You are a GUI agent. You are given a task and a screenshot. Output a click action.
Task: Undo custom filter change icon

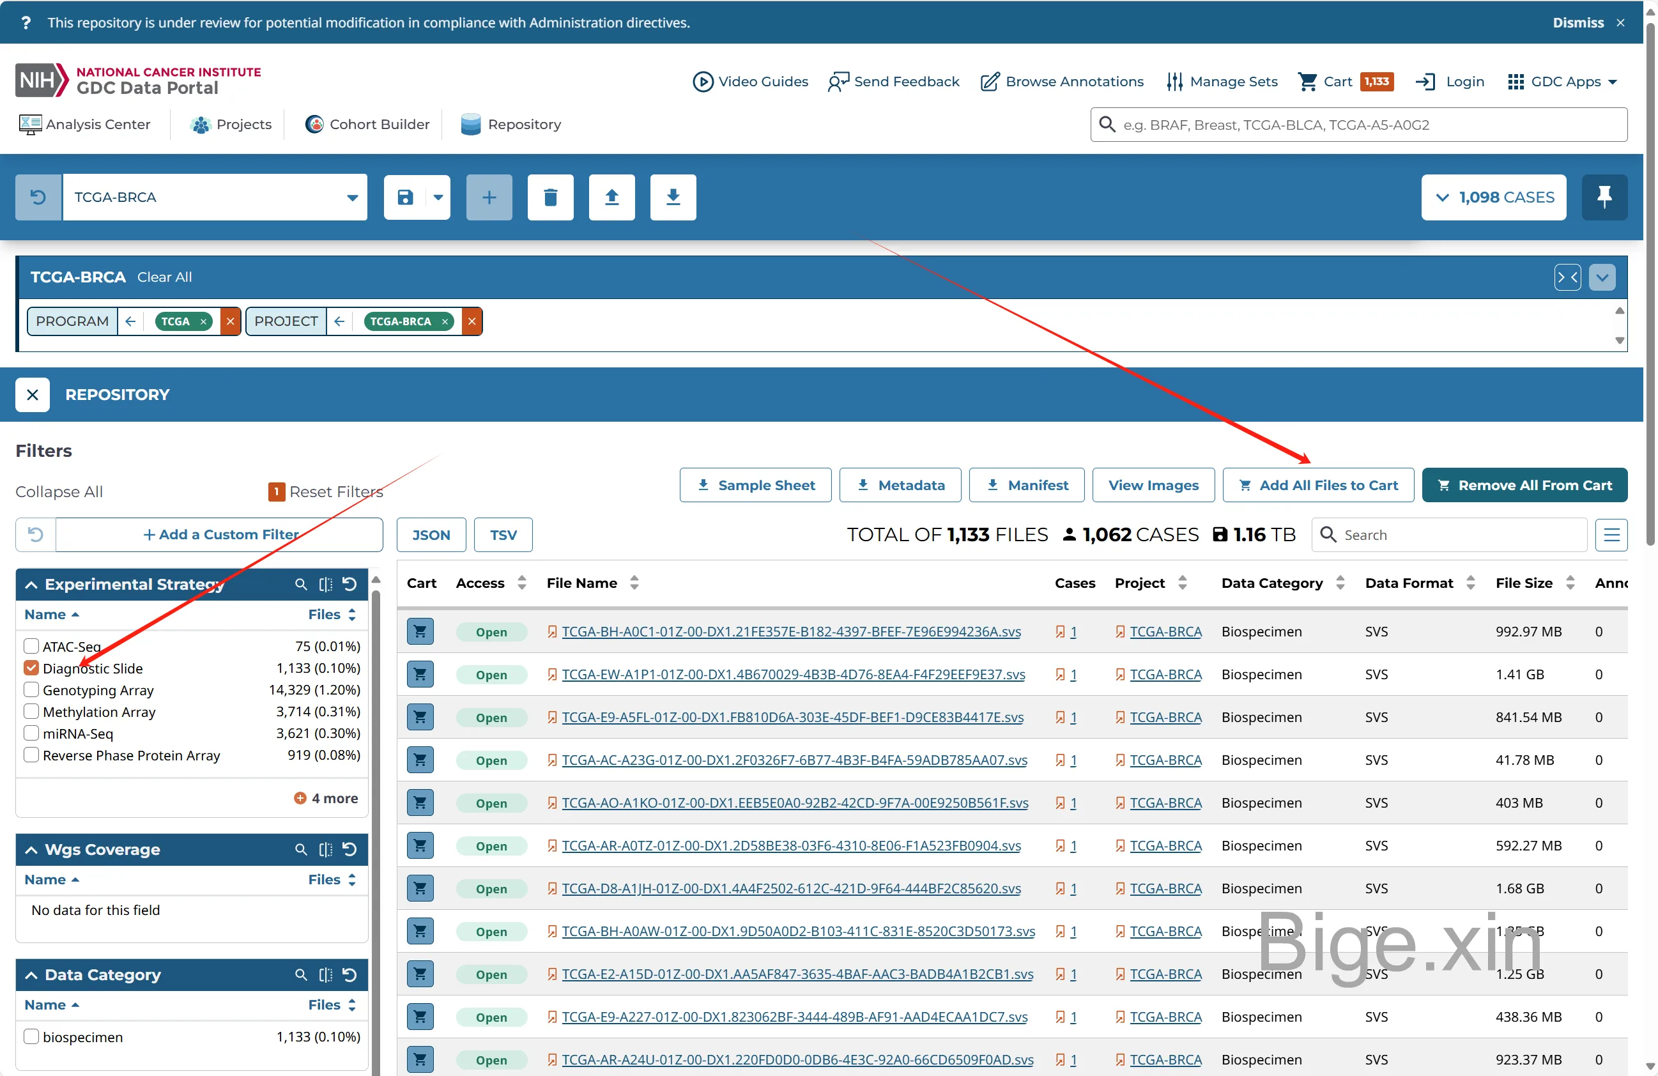click(36, 535)
